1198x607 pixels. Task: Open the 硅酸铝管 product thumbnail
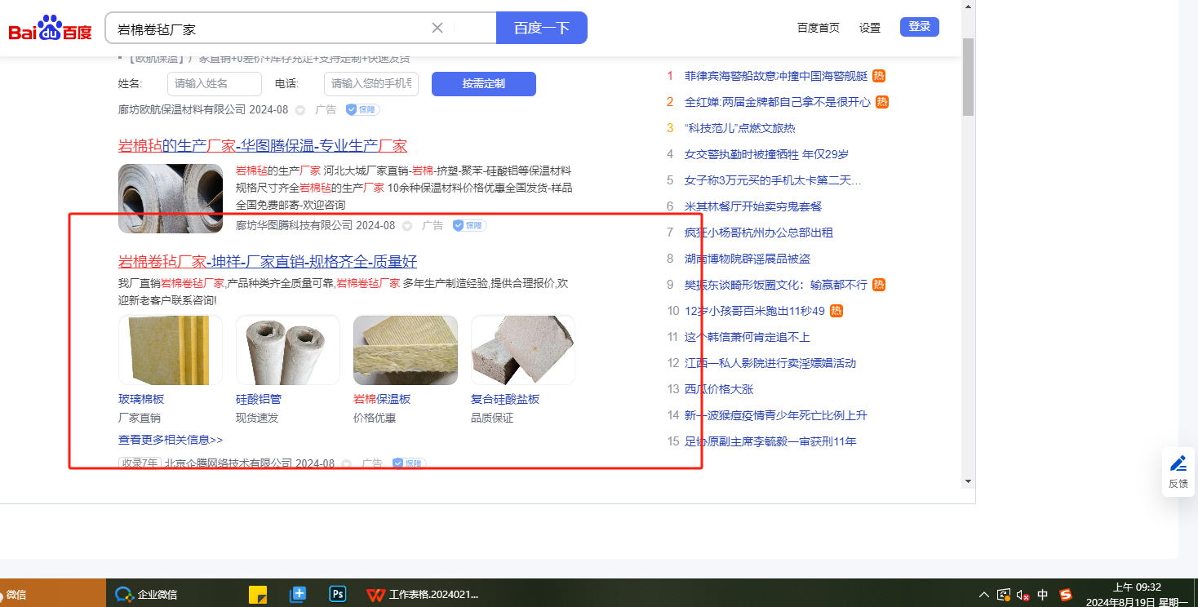point(288,350)
